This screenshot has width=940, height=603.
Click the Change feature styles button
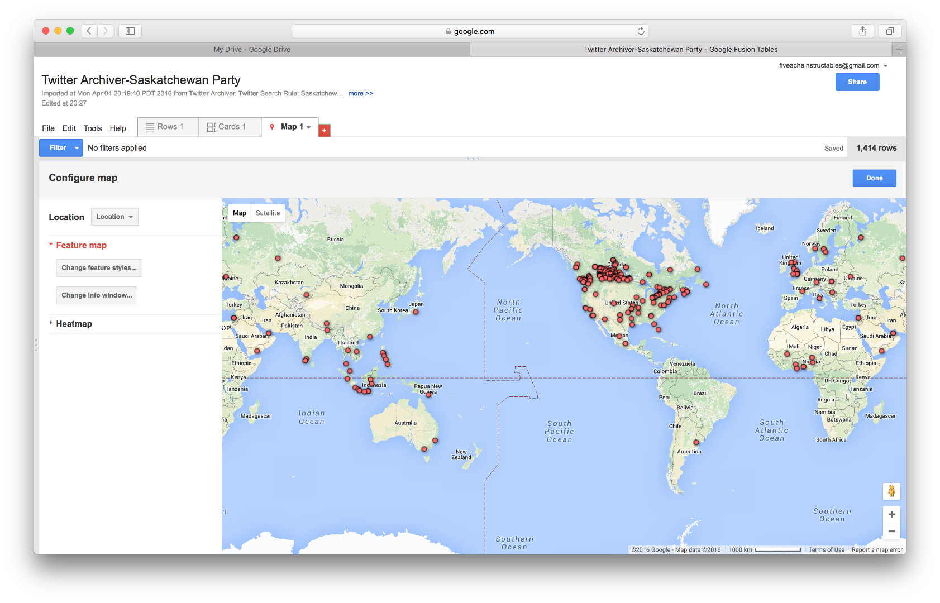point(99,267)
